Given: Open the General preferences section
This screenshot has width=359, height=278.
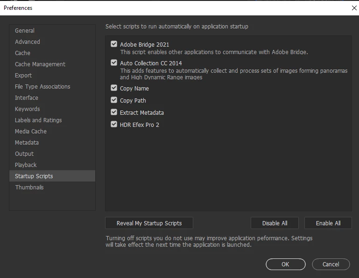Looking at the screenshot, I should (x=52, y=30).
